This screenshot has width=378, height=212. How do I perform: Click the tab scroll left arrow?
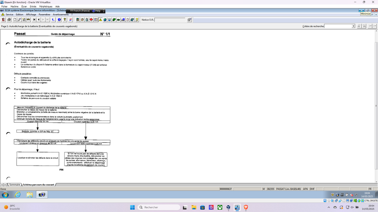coord(2,185)
